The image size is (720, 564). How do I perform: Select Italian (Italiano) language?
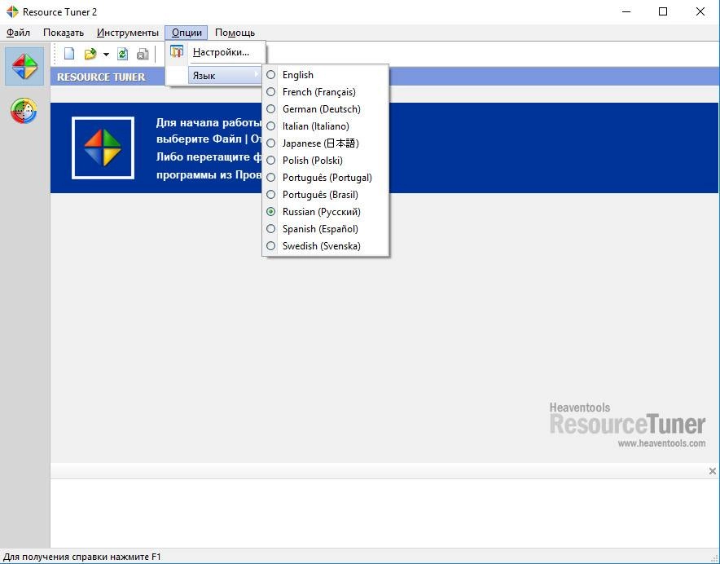[325, 126]
